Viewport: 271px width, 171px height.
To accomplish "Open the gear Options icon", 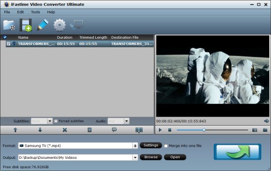I will pos(60,25).
